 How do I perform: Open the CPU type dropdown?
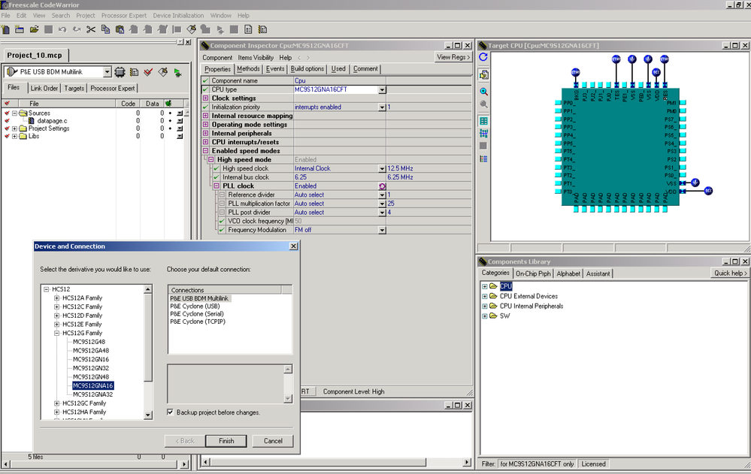tap(382, 90)
